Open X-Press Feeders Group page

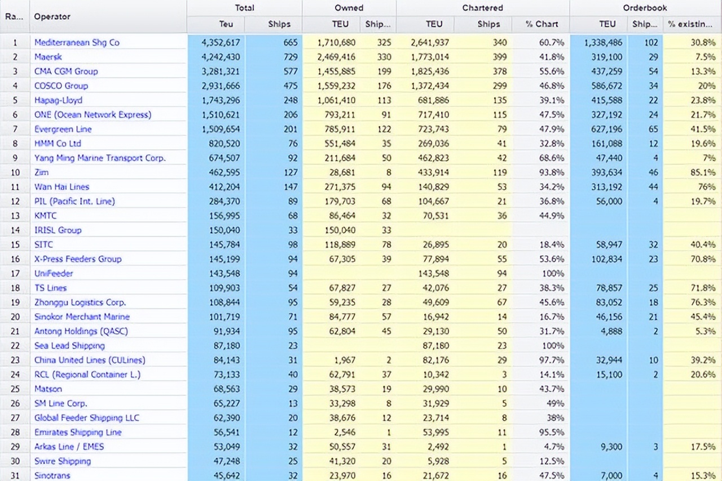coord(78,259)
